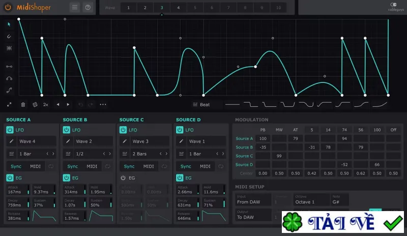407x236 pixels.
Task: Shift waveform left with the arrow
Action: [57, 105]
